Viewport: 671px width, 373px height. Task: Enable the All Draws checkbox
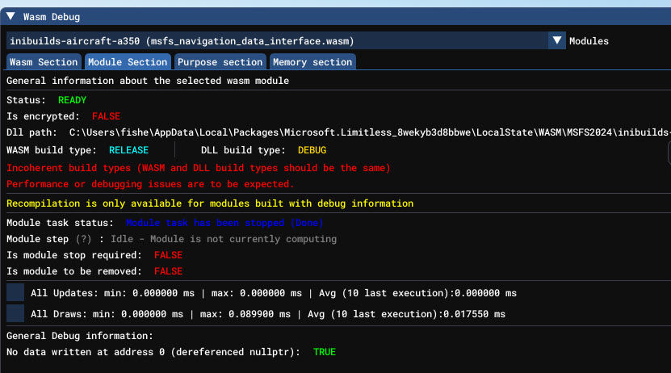tap(15, 313)
